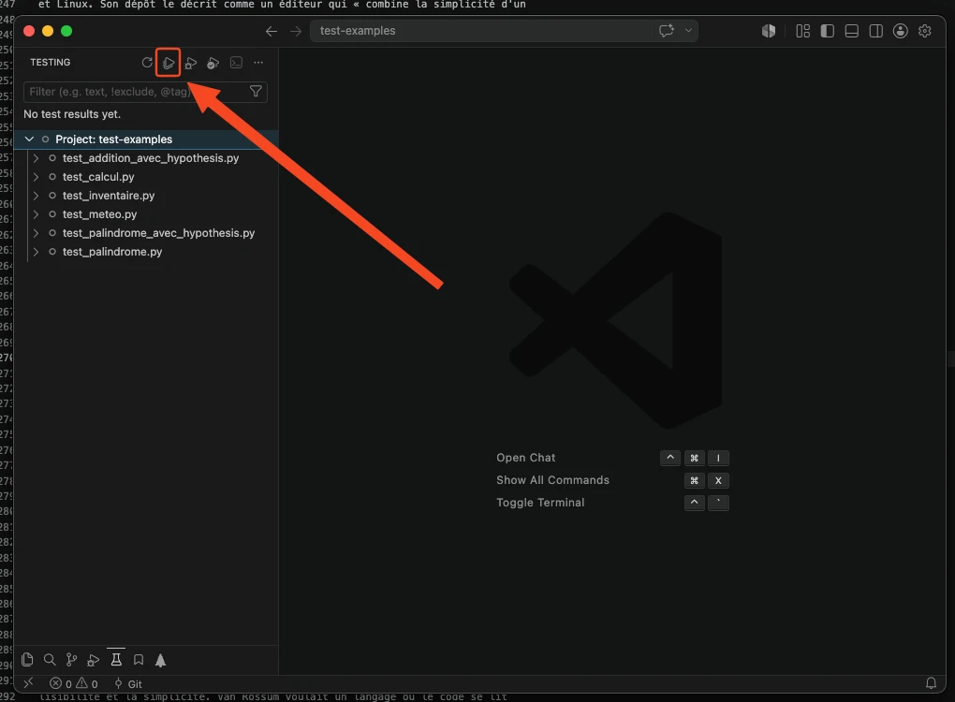Open the Manage settings gear
The width and height of the screenshot is (955, 702).
pyautogui.click(x=924, y=31)
